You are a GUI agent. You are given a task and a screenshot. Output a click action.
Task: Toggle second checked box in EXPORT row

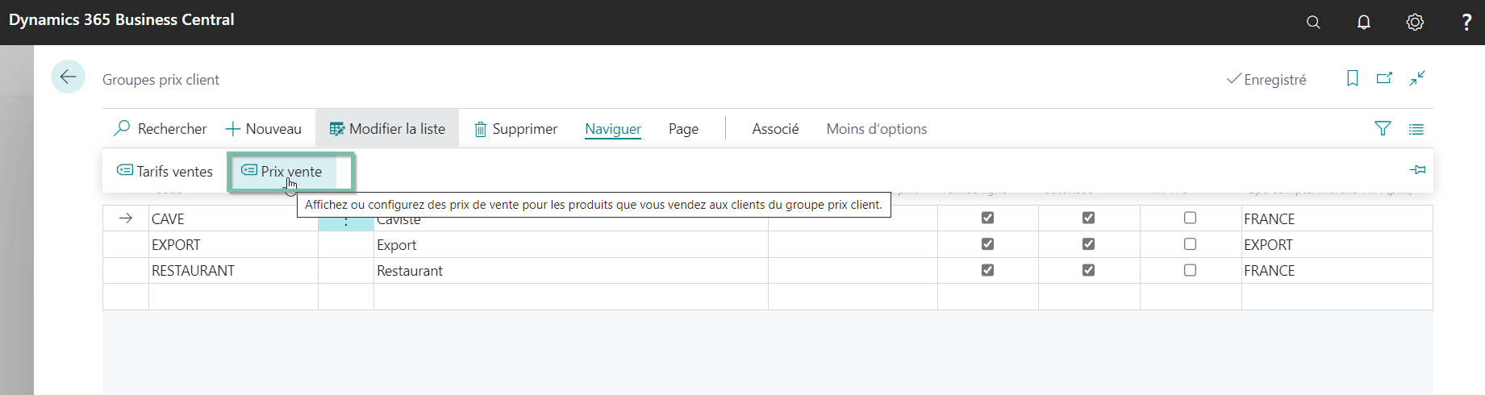[1088, 244]
